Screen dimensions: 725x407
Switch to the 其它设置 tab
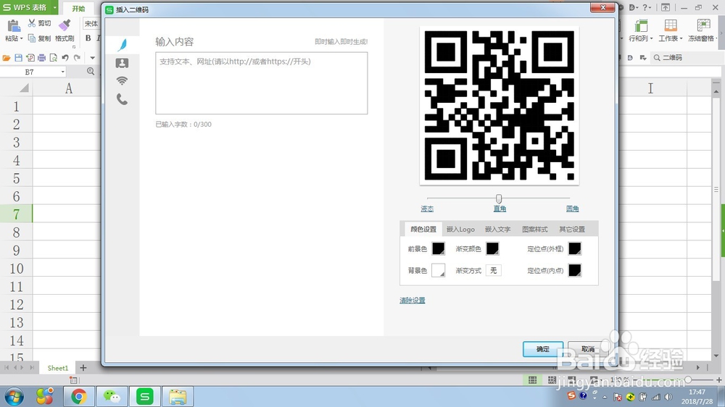click(572, 229)
